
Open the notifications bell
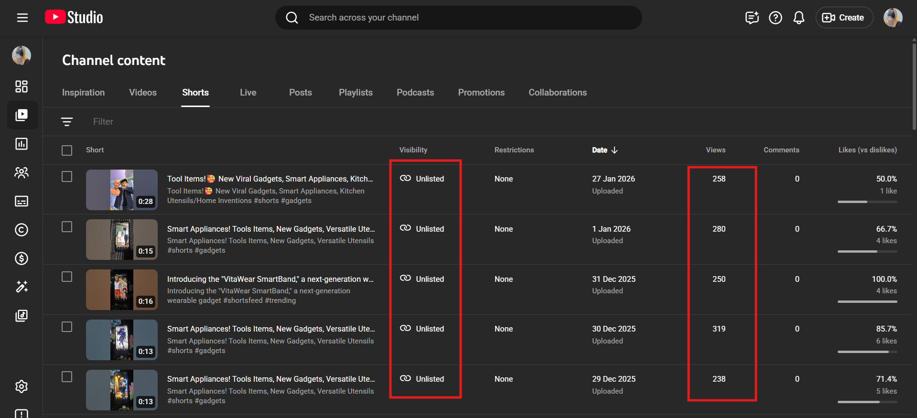[798, 18]
